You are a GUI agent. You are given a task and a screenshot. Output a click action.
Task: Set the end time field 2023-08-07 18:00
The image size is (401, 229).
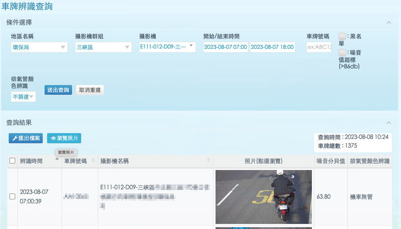point(272,47)
